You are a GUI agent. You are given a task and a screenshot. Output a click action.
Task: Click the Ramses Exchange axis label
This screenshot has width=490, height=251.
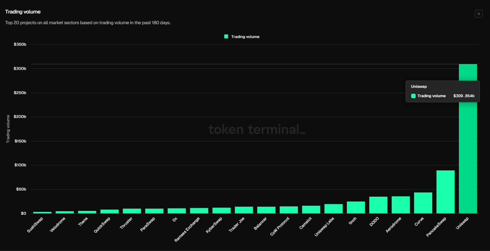[187, 228]
